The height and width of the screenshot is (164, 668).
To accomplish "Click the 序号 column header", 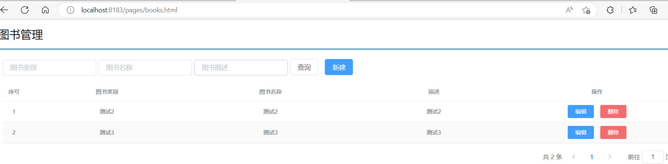I will (14, 92).
